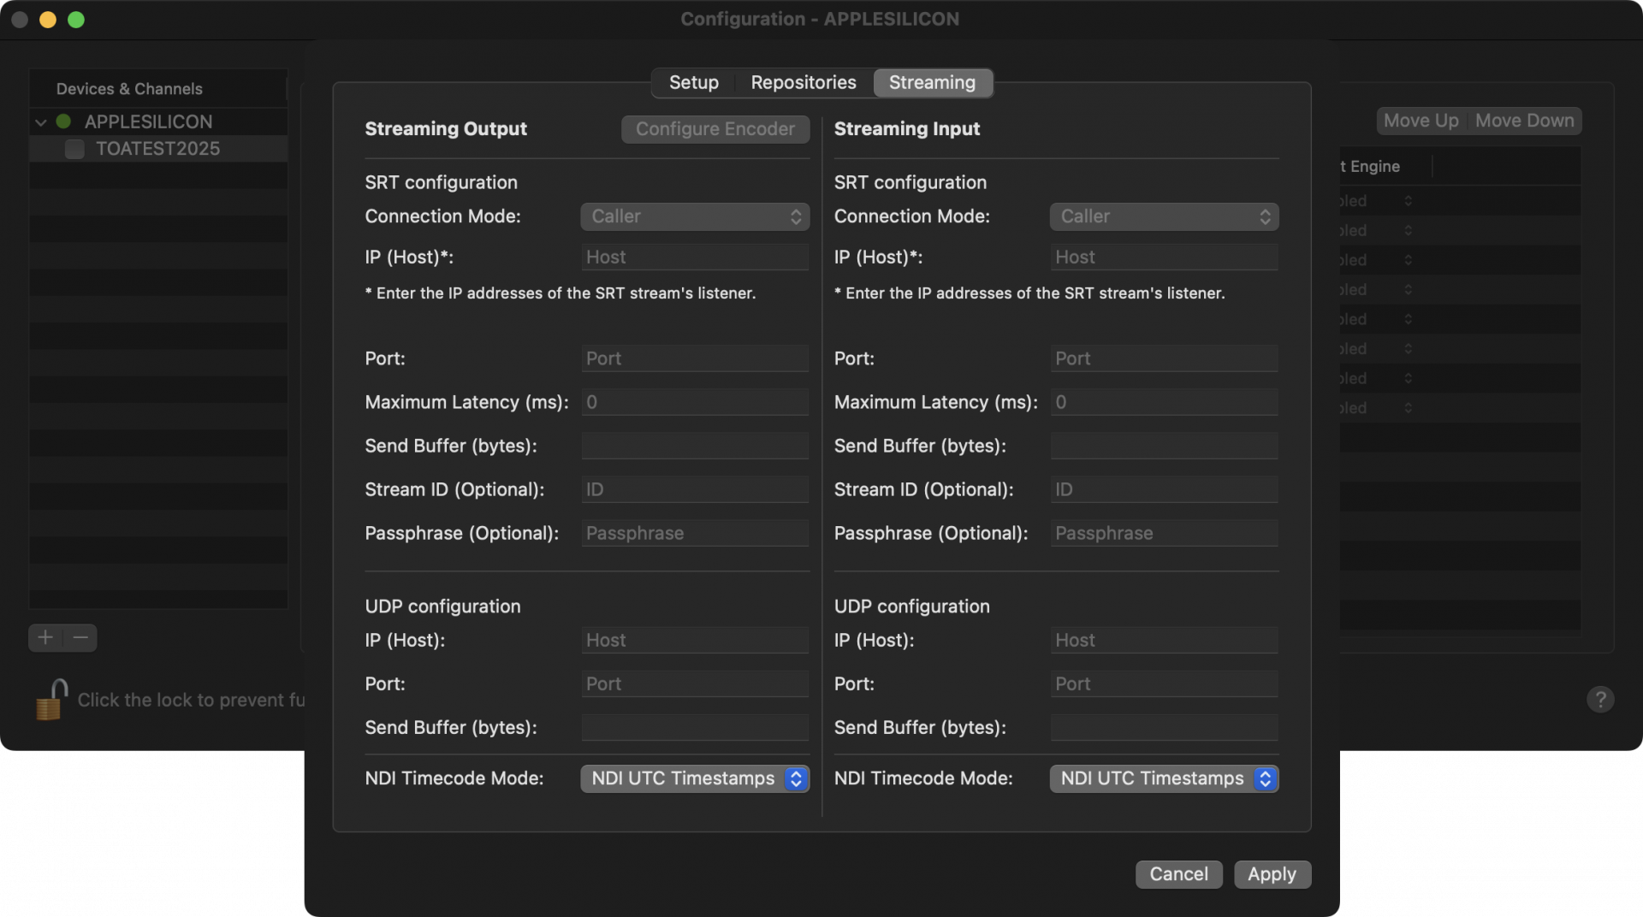Click the plus button to add device
This screenshot has height=917, width=1643.
(45, 637)
